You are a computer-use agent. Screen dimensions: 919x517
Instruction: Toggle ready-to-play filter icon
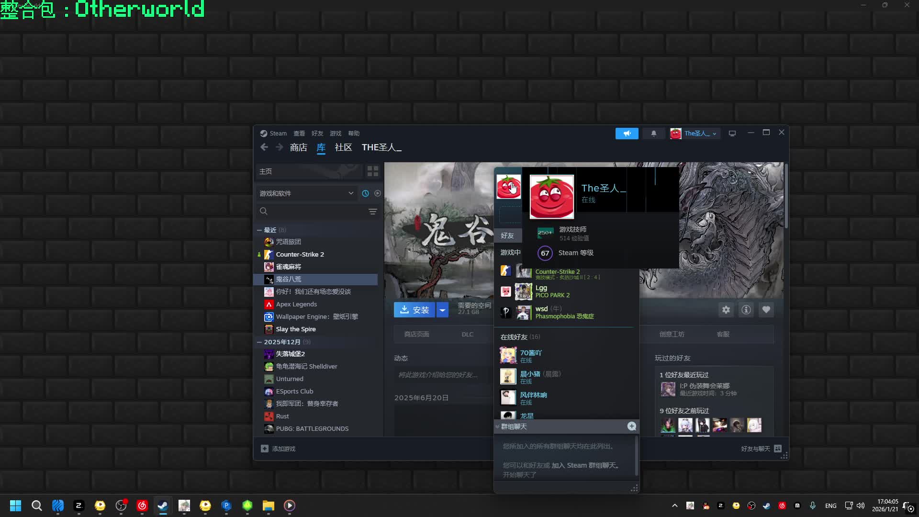378,193
